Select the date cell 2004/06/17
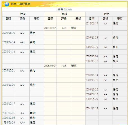 (92, 94)
